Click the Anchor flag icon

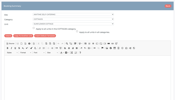[x=102, y=48]
